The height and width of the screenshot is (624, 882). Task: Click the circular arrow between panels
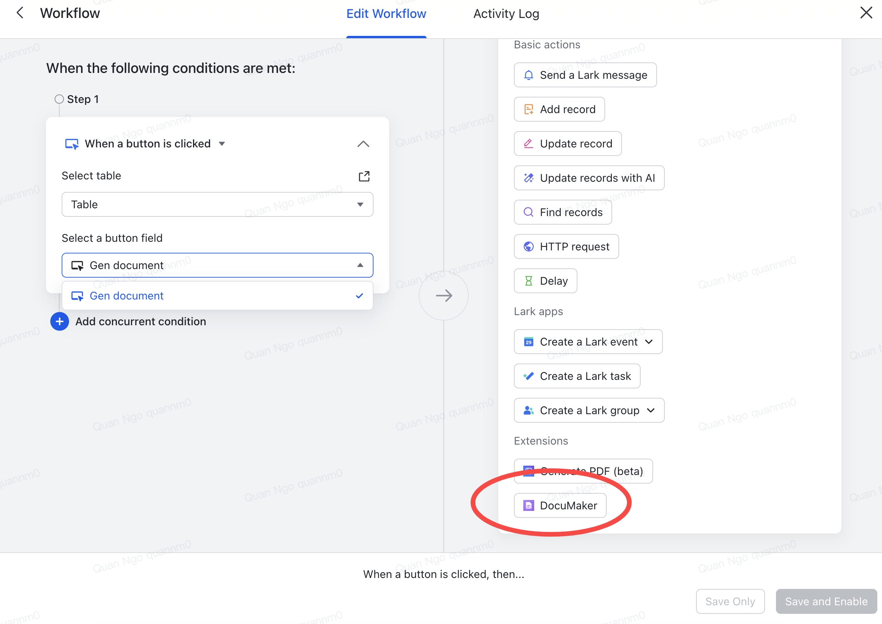point(444,296)
